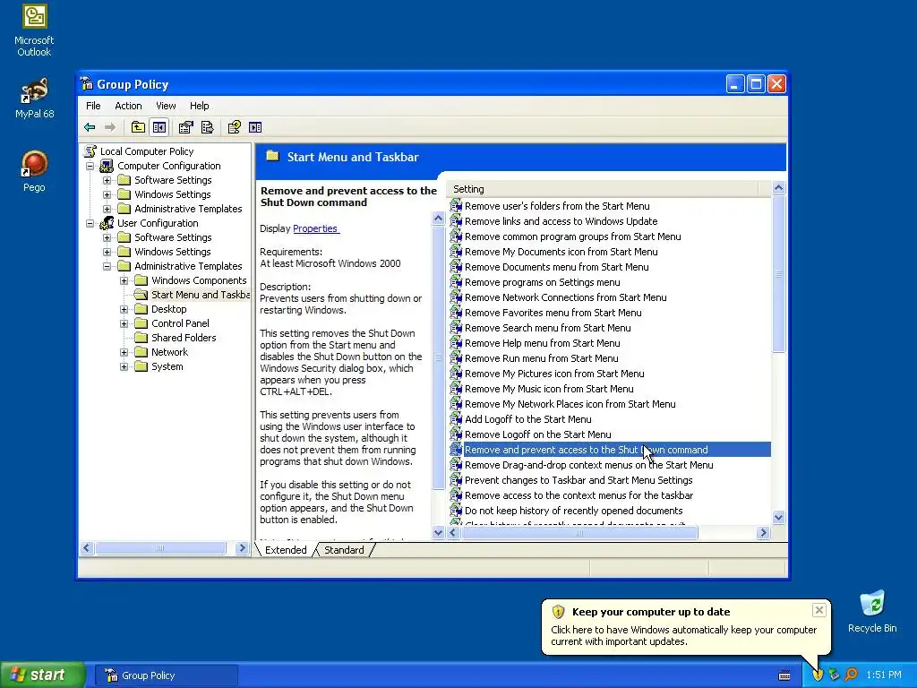Switch to the Standard tab

coord(344,550)
